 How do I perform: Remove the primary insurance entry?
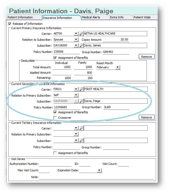(x=147, y=57)
